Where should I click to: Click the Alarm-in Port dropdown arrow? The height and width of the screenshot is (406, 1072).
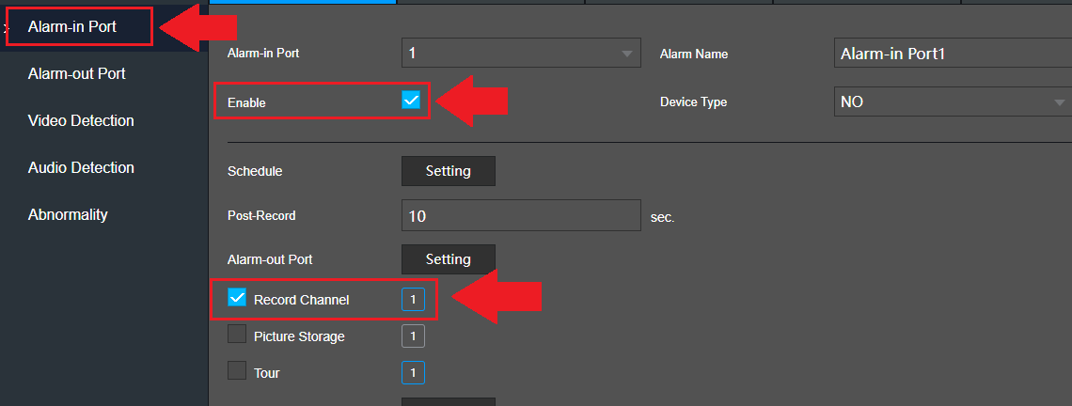[x=627, y=54]
